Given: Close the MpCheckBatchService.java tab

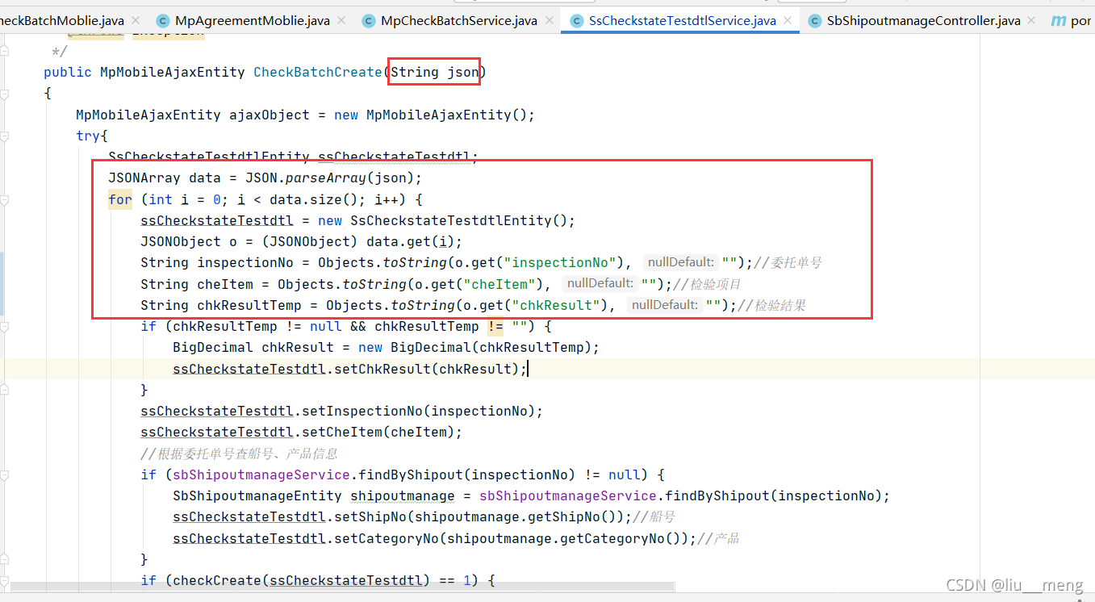Looking at the screenshot, I should 548,20.
